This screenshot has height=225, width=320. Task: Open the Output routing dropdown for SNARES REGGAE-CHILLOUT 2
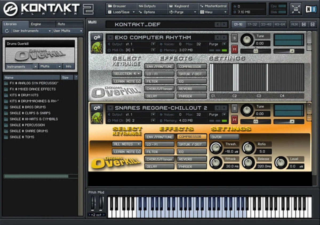pos(153,114)
